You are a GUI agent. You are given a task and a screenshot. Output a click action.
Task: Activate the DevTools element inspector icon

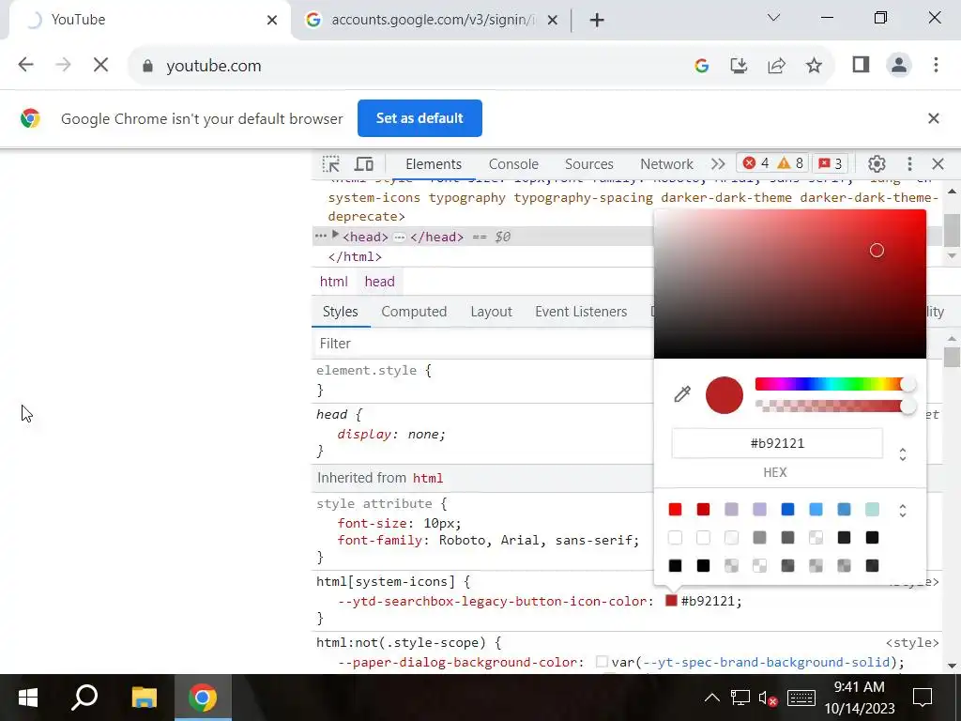[331, 163]
